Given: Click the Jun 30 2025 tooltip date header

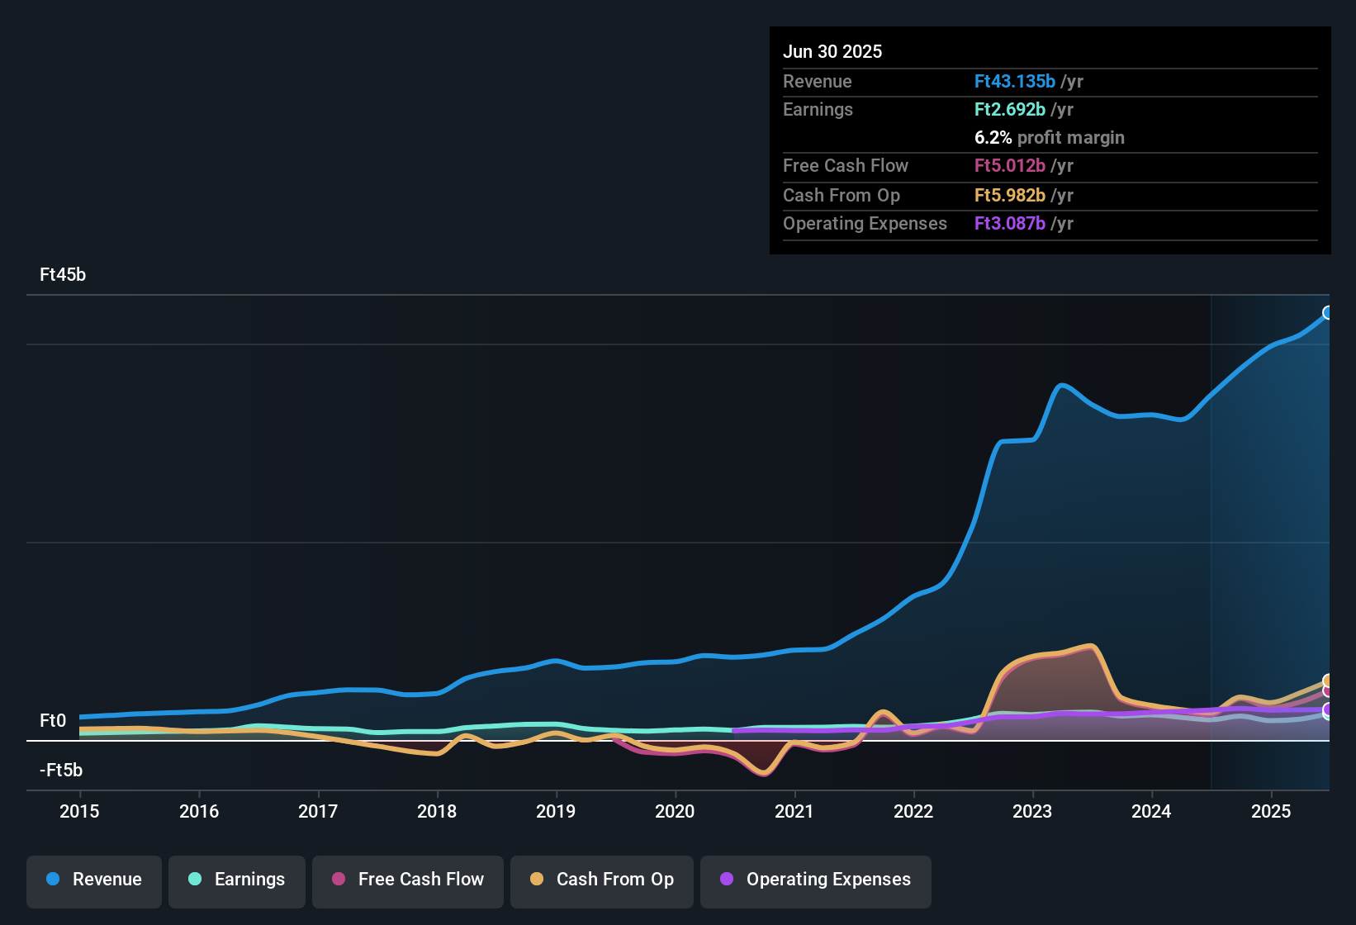Looking at the screenshot, I should click(832, 52).
